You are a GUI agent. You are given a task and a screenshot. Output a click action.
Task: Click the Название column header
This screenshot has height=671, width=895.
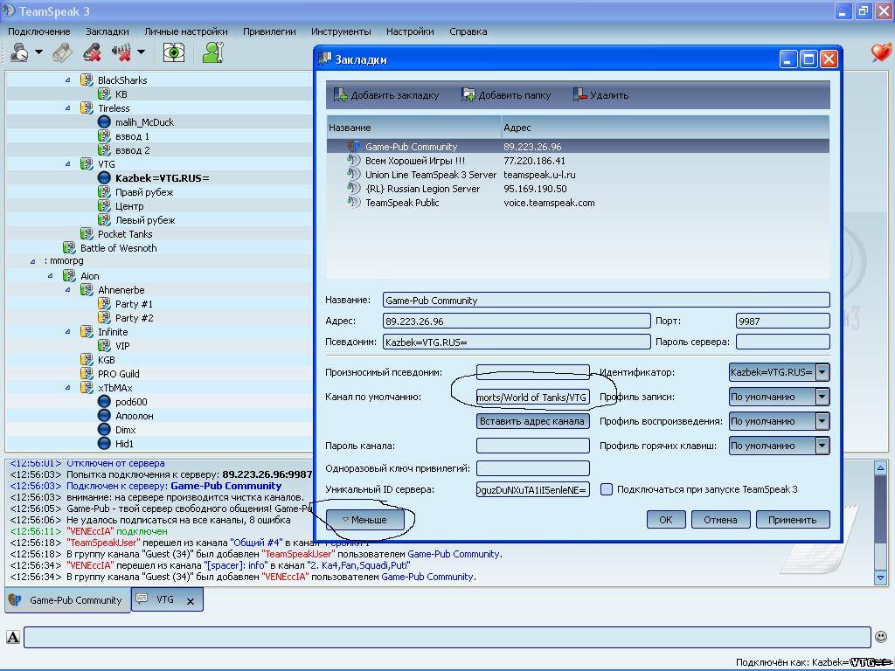pos(413,128)
